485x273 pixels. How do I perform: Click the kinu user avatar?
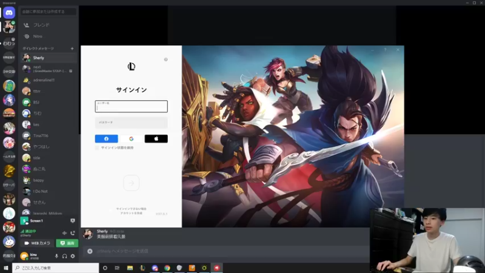24,256
